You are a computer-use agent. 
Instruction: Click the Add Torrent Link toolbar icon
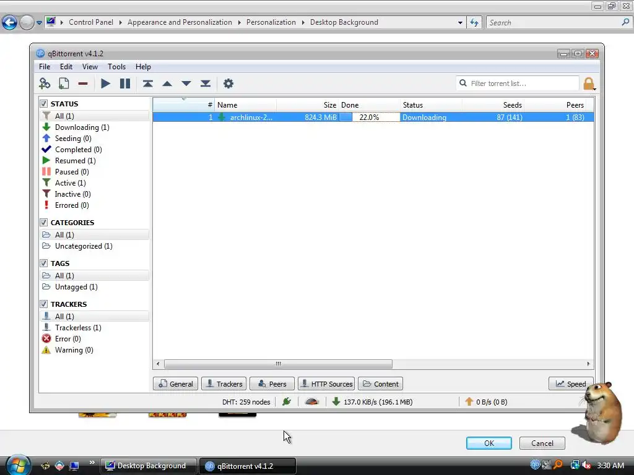coord(45,83)
